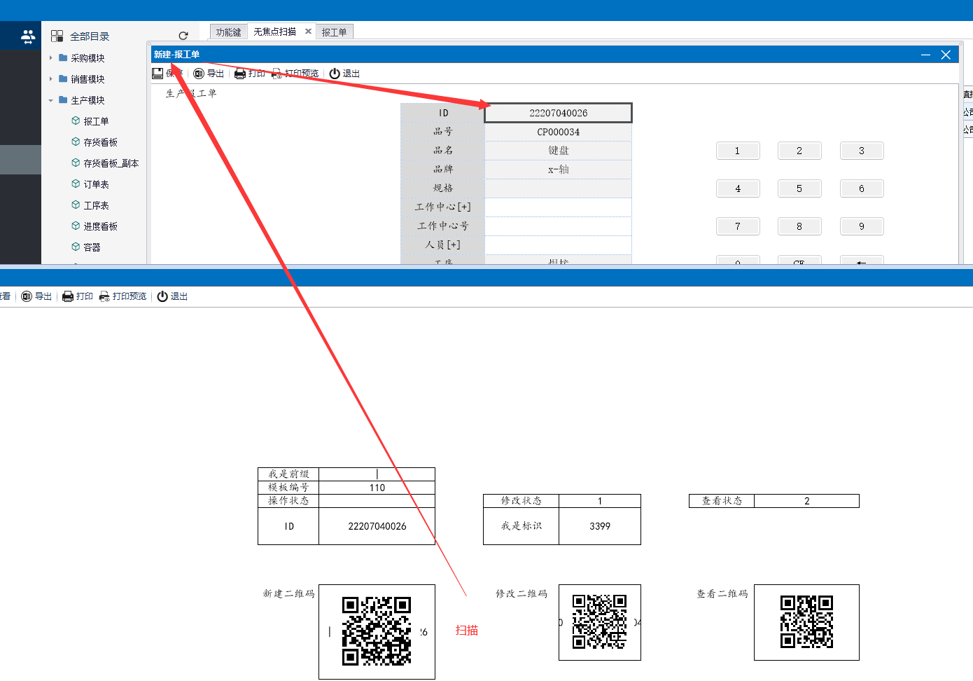The width and height of the screenshot is (973, 681).
Task: Click 退出 power icon in 新建-报工单 window
Action: tap(335, 74)
